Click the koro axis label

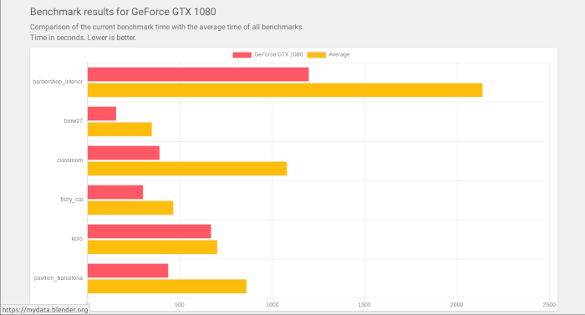(x=77, y=238)
